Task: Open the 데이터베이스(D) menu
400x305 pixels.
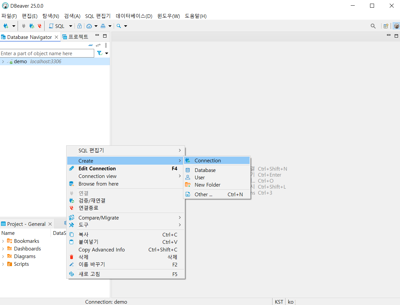Action: 134,16
